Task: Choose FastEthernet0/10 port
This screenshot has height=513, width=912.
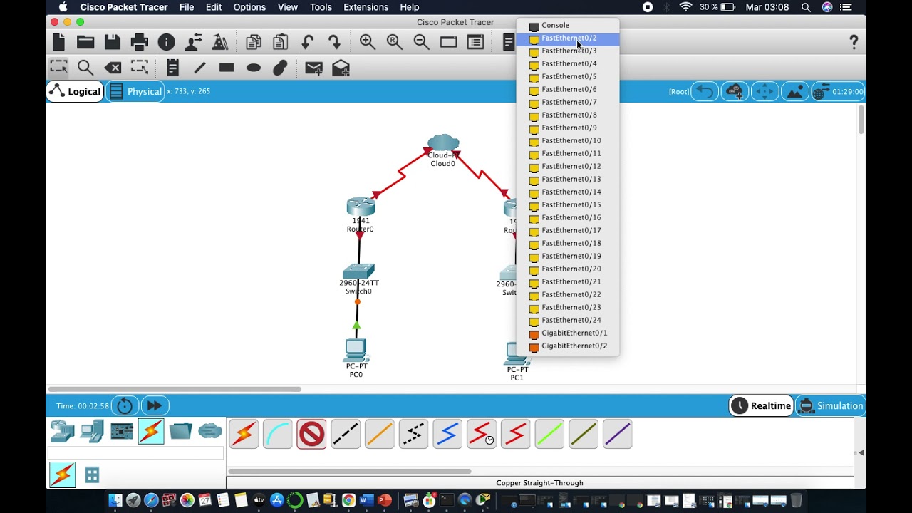Action: click(x=568, y=140)
